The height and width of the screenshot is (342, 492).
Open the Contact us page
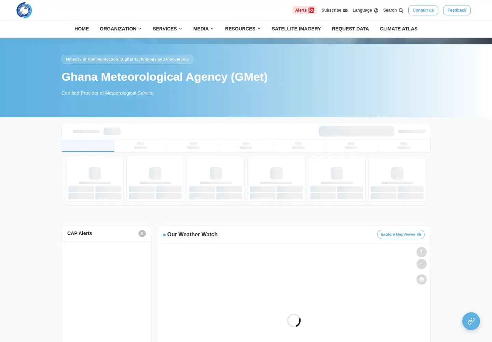(x=423, y=10)
